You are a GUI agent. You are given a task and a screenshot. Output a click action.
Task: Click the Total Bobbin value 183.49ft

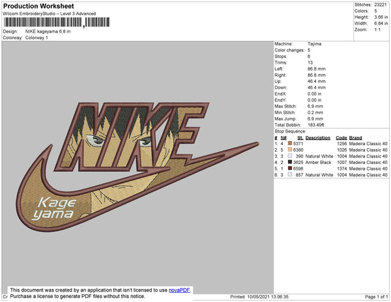pos(315,125)
